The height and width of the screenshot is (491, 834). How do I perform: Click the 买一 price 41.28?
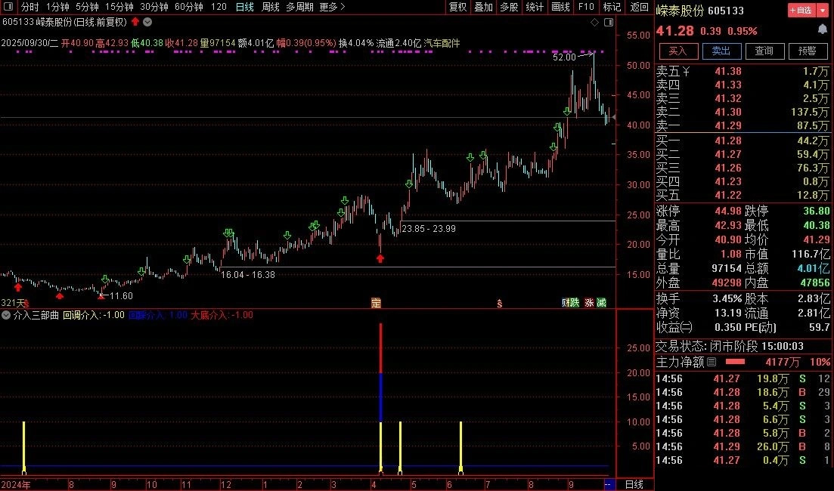728,141
